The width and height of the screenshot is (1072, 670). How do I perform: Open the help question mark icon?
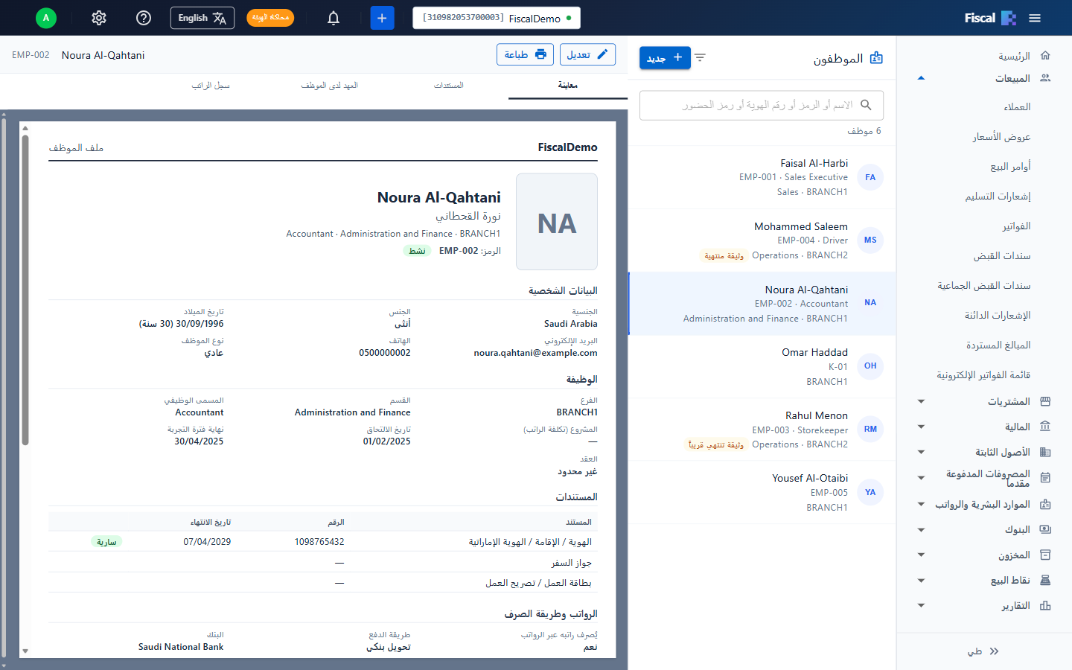point(144,18)
